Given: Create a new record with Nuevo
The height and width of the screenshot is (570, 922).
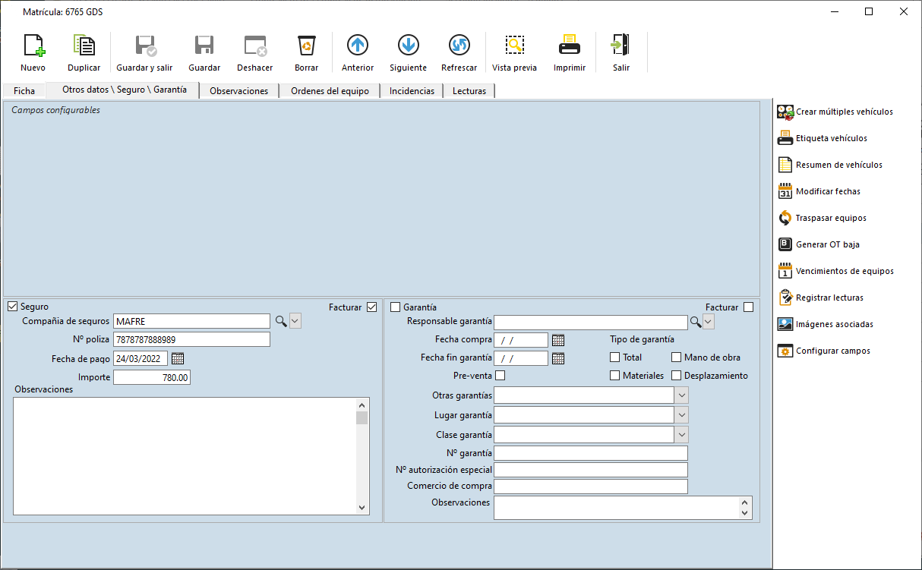Looking at the screenshot, I should (x=33, y=52).
